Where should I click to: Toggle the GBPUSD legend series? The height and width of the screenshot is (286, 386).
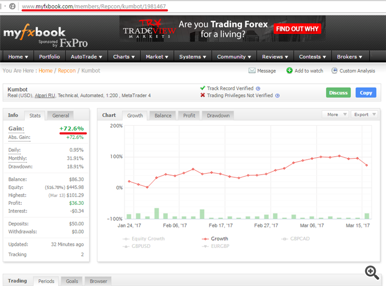[136, 246]
